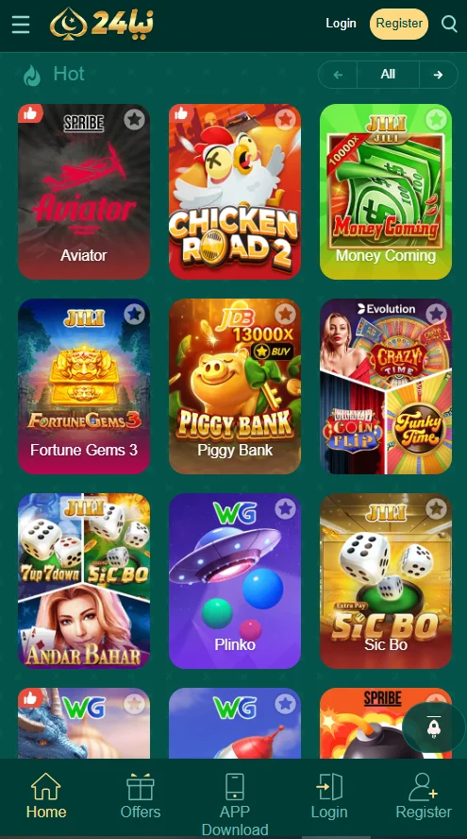
Task: Select the All filter in Hot section
Action: tap(388, 75)
